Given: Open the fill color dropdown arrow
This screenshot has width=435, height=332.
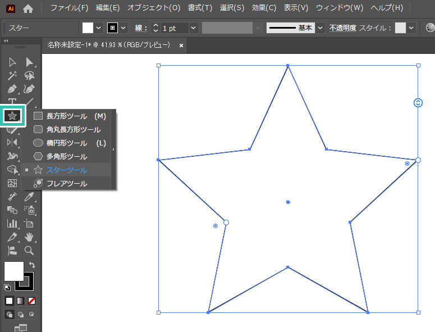Looking at the screenshot, I should point(99,28).
